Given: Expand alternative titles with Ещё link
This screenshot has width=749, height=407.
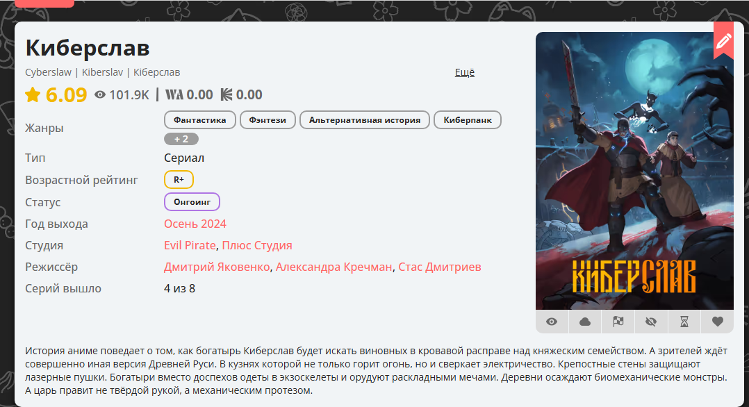Looking at the screenshot, I should pos(464,73).
